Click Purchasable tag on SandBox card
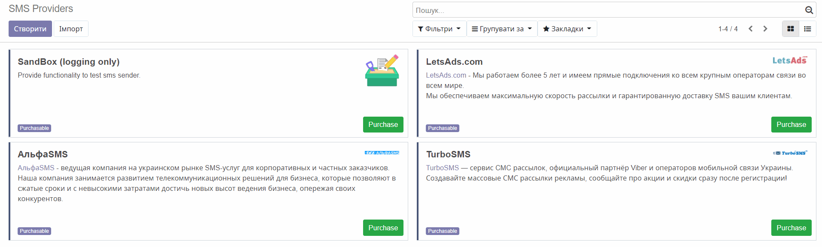This screenshot has height=247, width=822. click(34, 128)
